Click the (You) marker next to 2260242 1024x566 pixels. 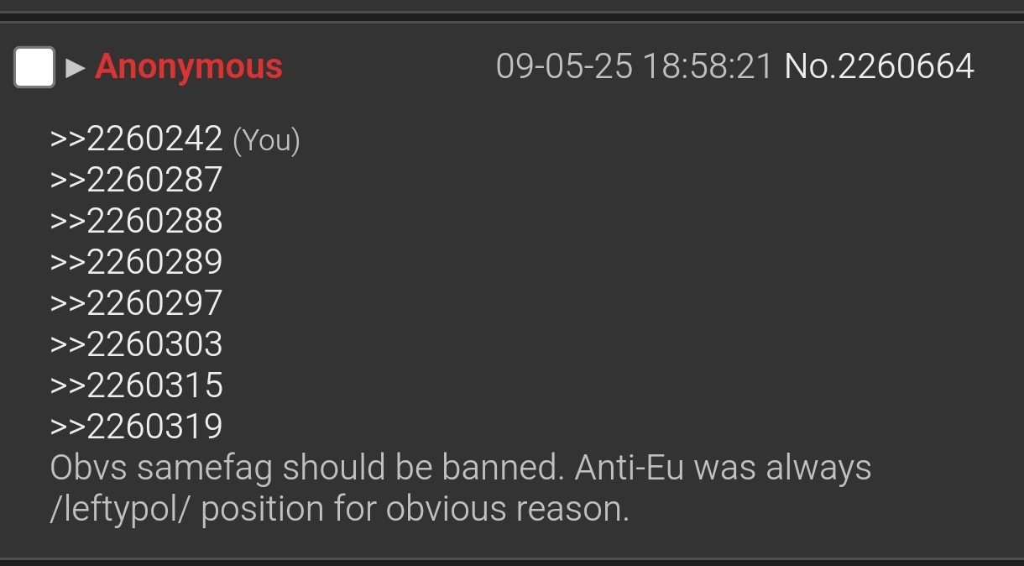coord(266,140)
